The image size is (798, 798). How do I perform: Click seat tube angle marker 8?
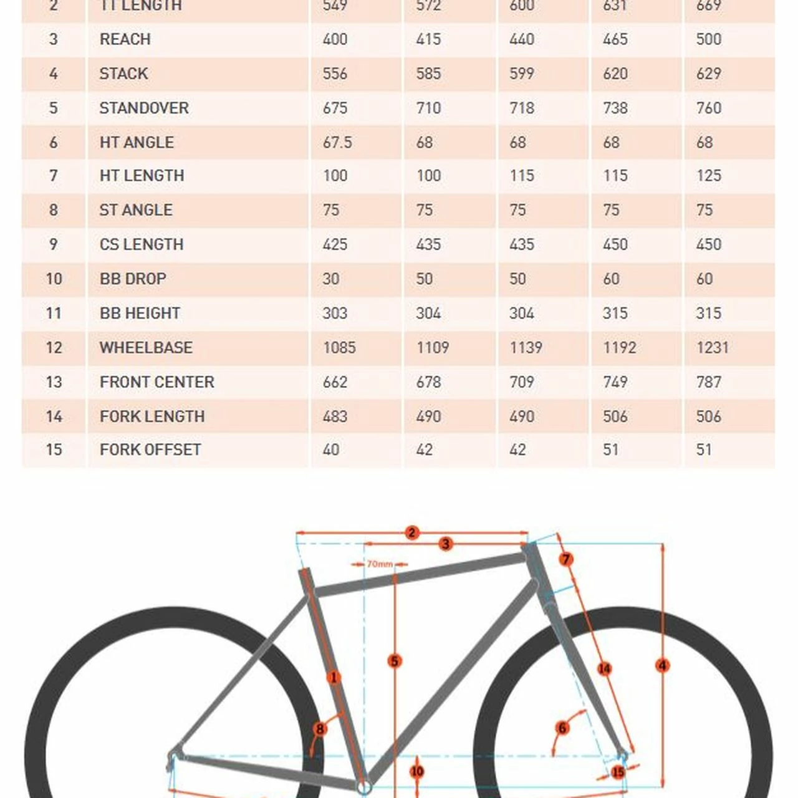[x=320, y=729]
